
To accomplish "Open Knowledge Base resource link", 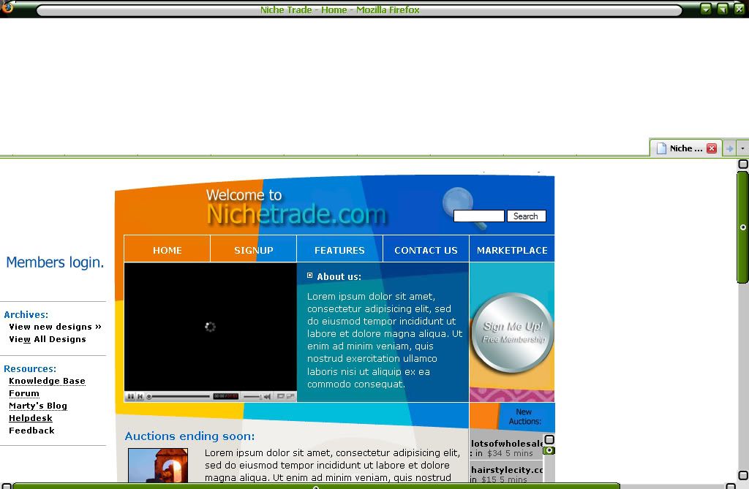I will click(47, 381).
